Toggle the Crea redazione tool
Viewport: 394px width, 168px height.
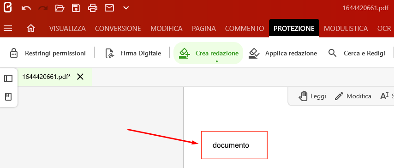tap(209, 53)
